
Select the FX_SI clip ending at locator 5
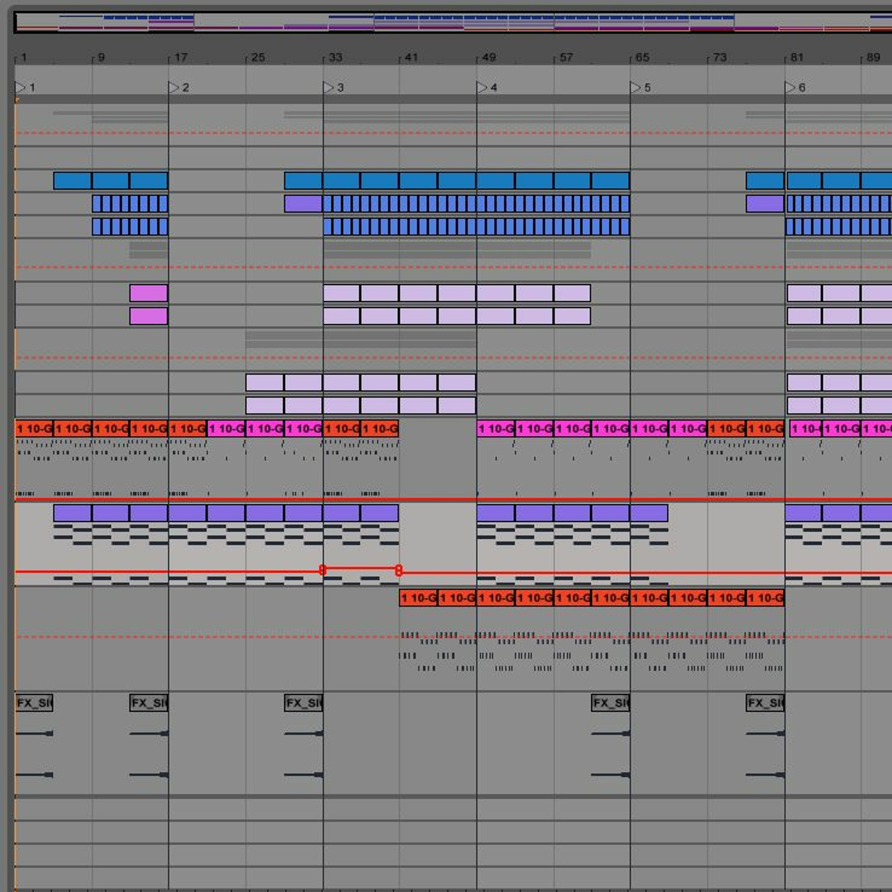tap(610, 703)
